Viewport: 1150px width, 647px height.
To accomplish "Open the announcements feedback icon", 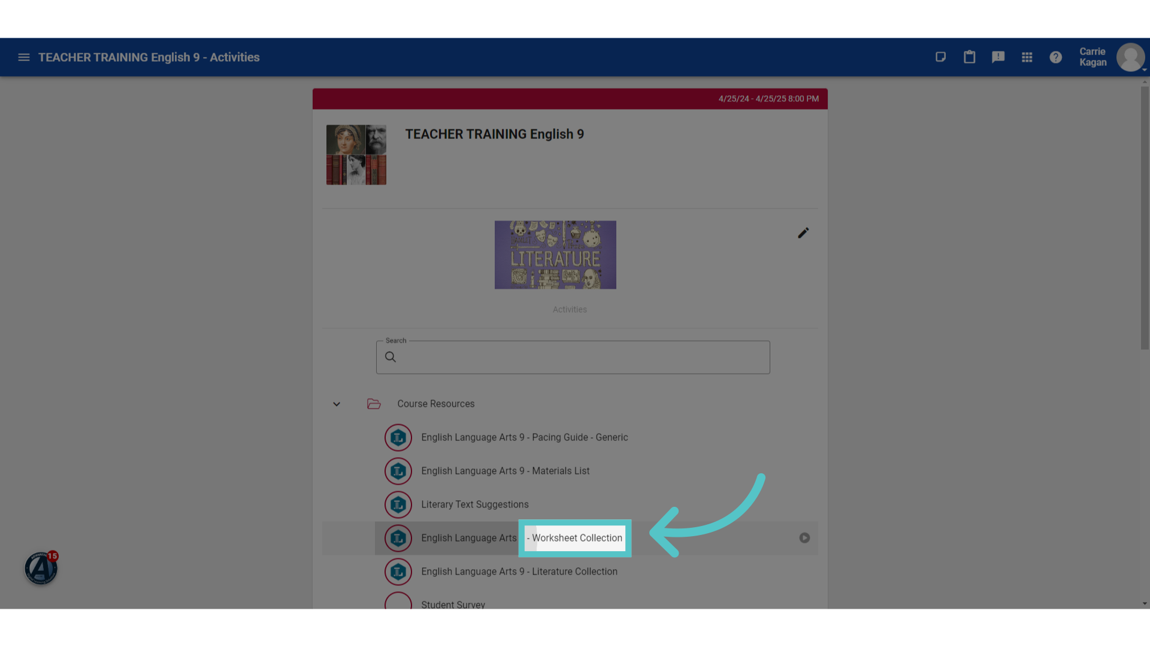I will pos(998,57).
